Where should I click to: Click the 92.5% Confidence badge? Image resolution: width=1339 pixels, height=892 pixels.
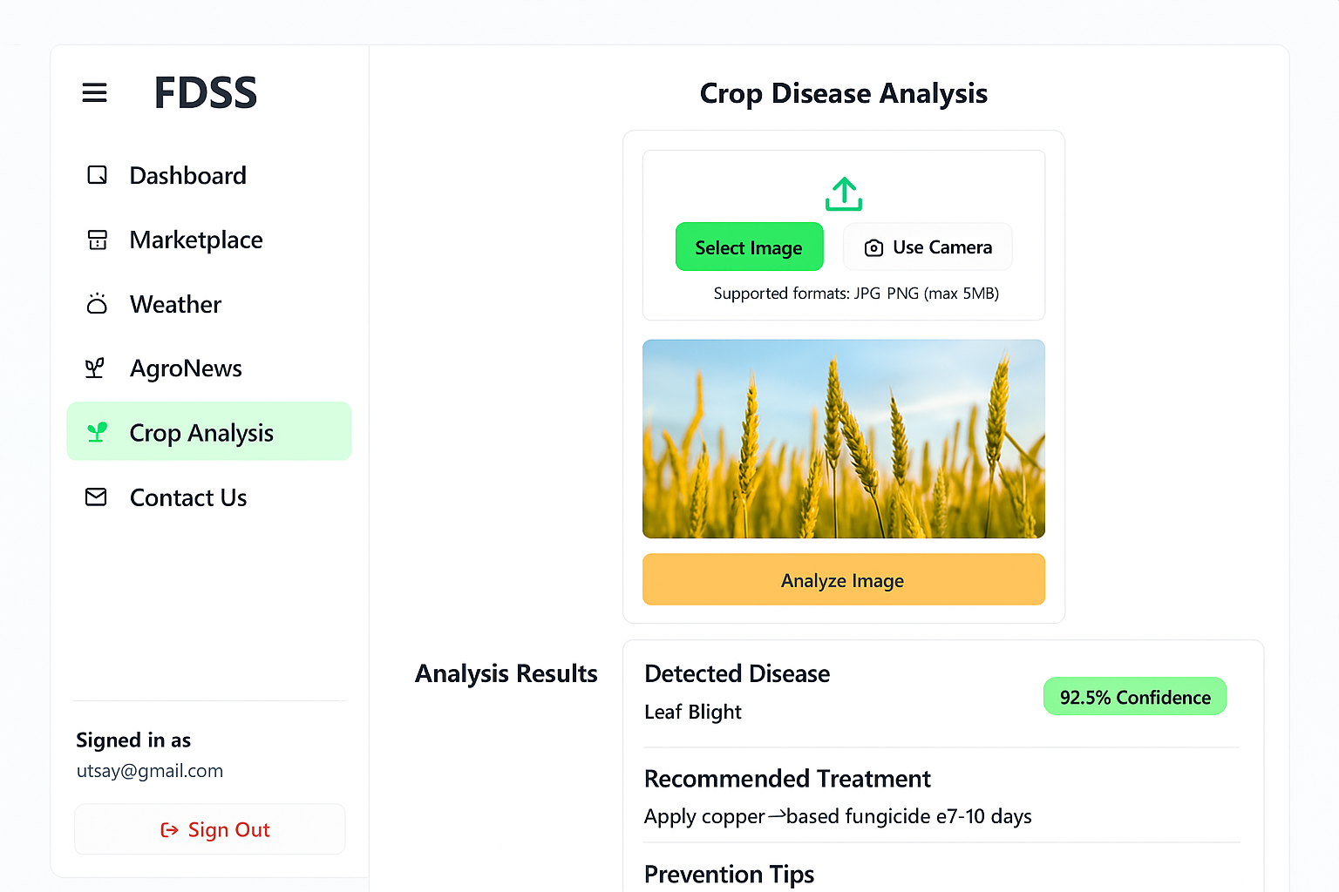click(1134, 697)
